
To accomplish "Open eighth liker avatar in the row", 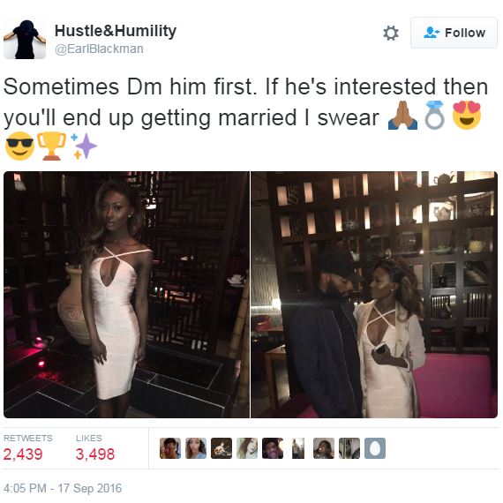I will pyautogui.click(x=349, y=448).
